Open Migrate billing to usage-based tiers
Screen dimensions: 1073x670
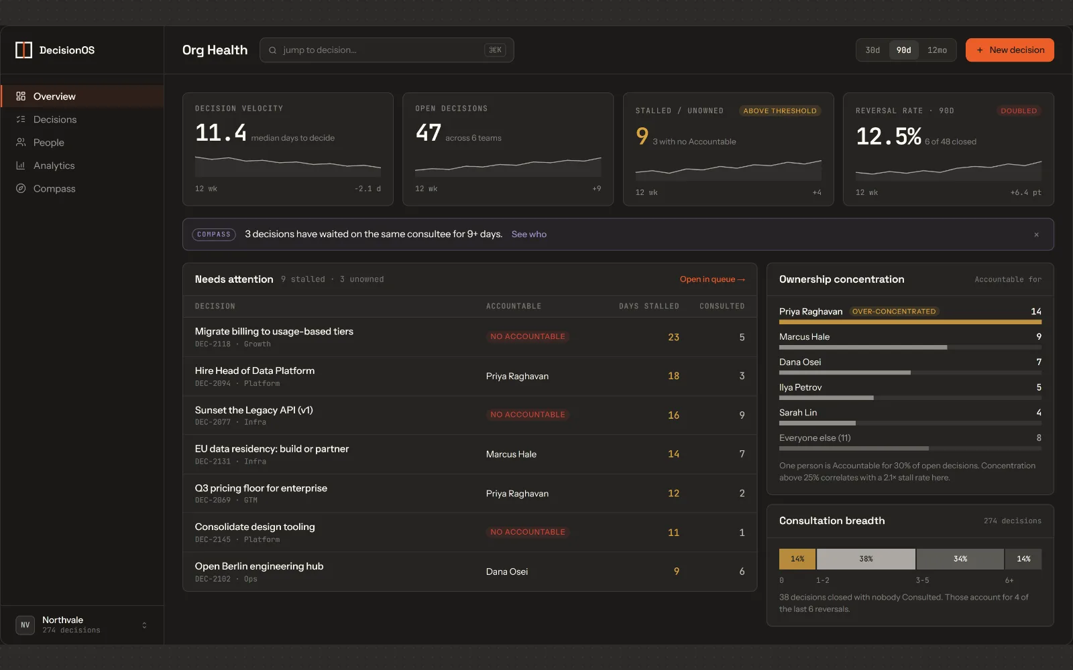pos(469,337)
